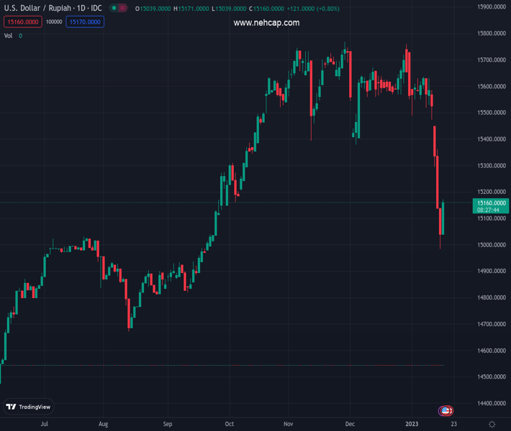Viewport: 511px width, 431px height.
Task: Click the red sell price 15160.0000 button
Action: coord(23,22)
